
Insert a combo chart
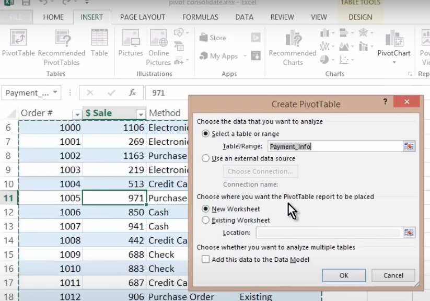pyautogui.click(x=363, y=47)
